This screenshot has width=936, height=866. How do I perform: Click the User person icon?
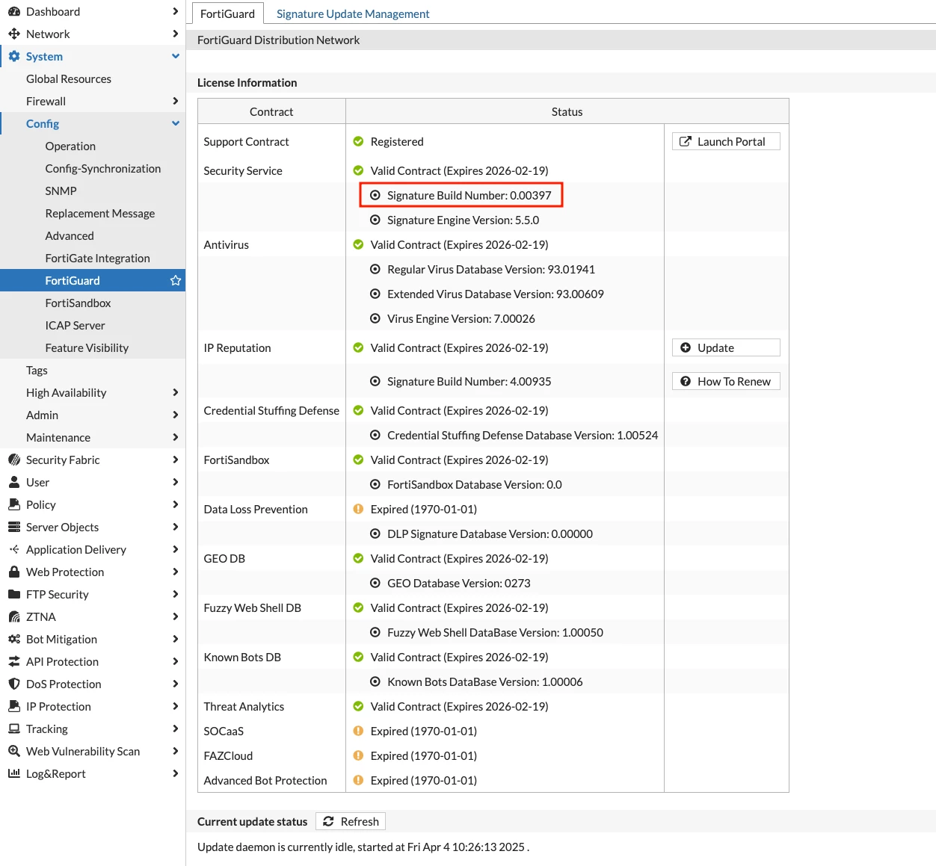14,482
